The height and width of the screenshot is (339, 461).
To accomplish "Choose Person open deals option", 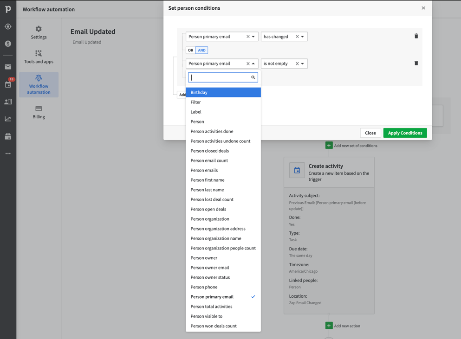I will pyautogui.click(x=223, y=209).
